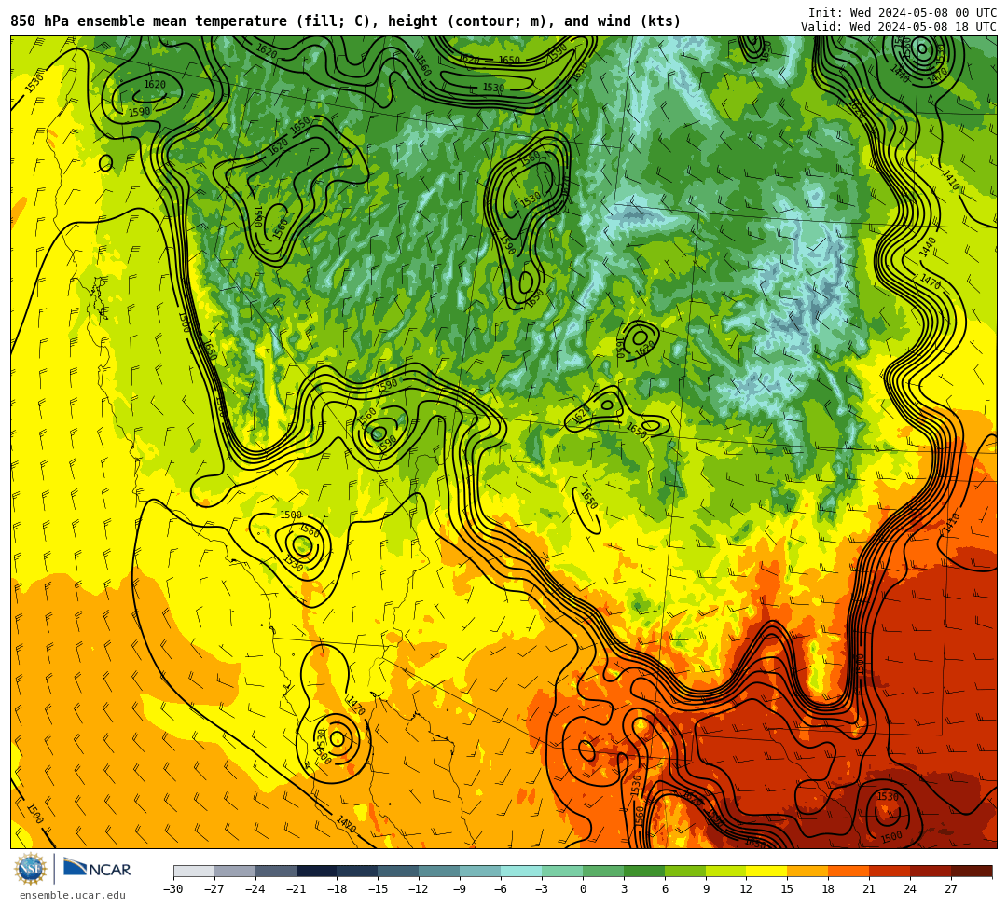The image size is (1007, 907).
Task: Pick the colorbar swatch between −3 and 0
Action: tap(562, 871)
